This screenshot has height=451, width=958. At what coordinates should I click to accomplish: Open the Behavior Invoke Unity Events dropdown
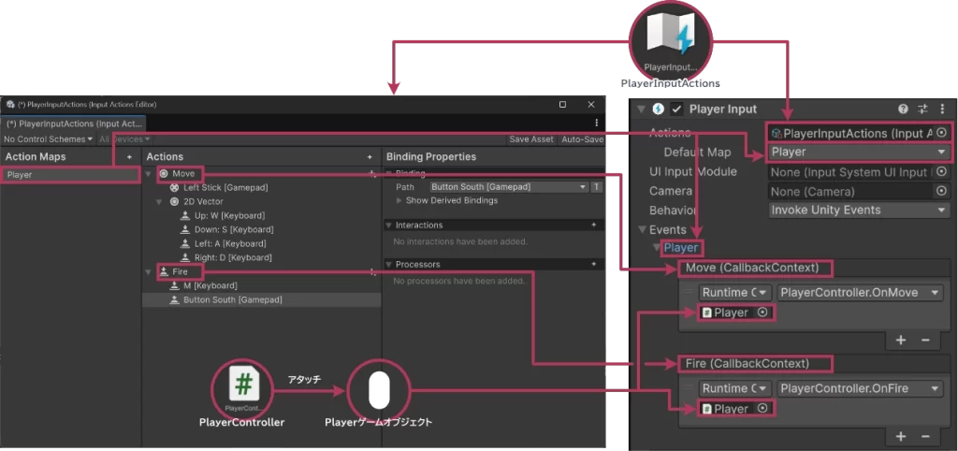coord(858,210)
